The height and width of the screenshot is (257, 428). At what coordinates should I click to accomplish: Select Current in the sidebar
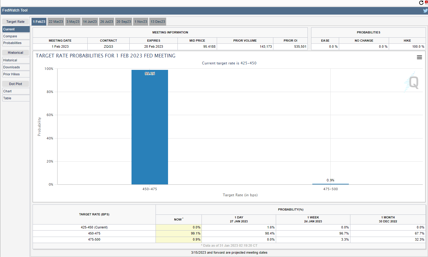pyautogui.click(x=16, y=29)
